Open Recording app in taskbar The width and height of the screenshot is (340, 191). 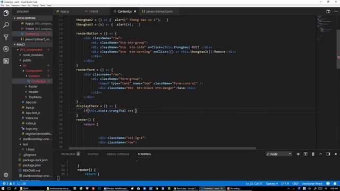coord(234,188)
